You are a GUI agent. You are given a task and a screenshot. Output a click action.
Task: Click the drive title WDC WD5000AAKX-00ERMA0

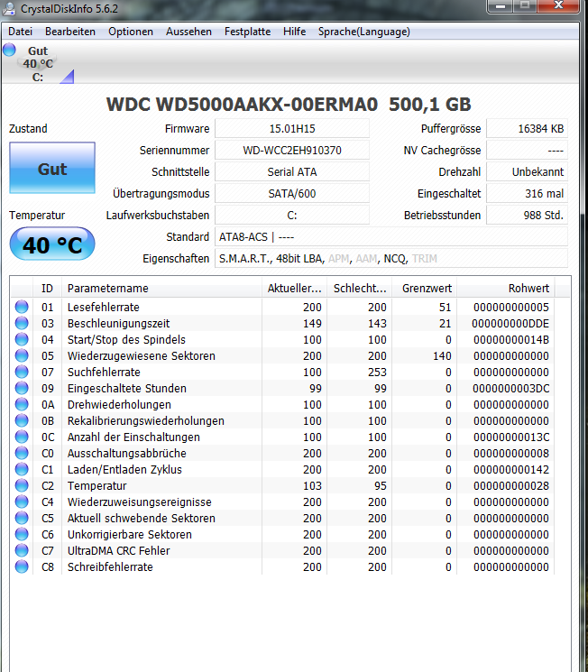pos(242,105)
